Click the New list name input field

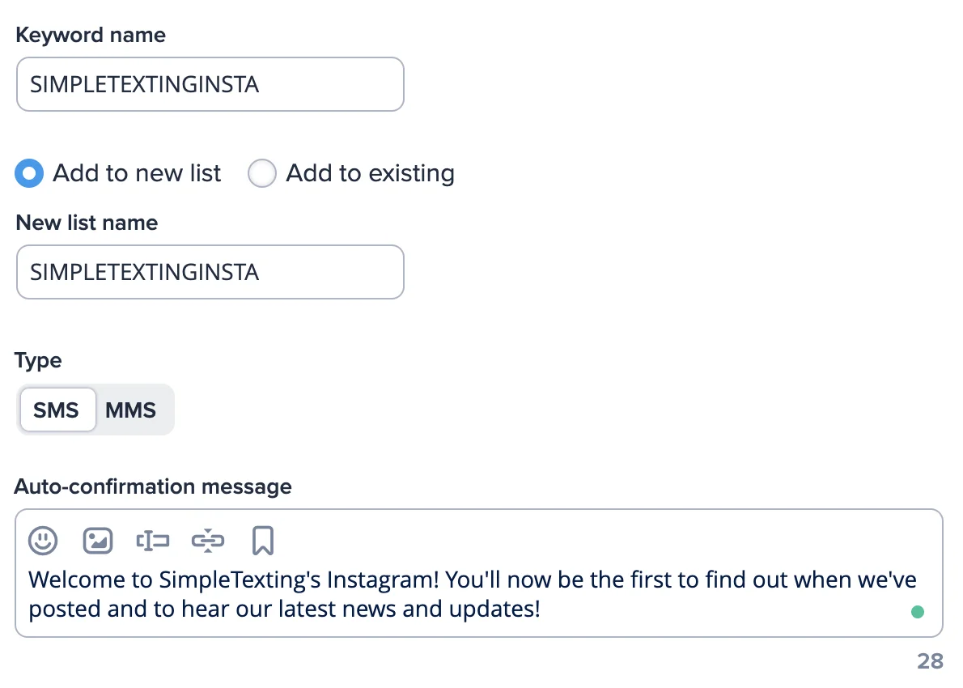(x=210, y=272)
